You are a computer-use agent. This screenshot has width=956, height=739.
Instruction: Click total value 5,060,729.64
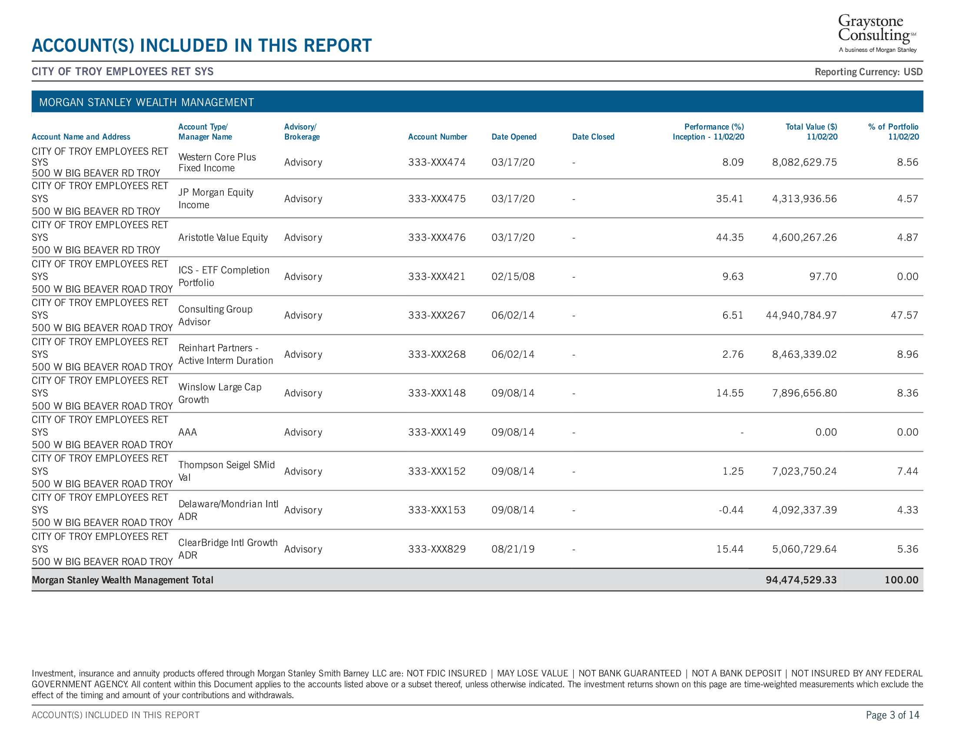pyautogui.click(x=804, y=549)
